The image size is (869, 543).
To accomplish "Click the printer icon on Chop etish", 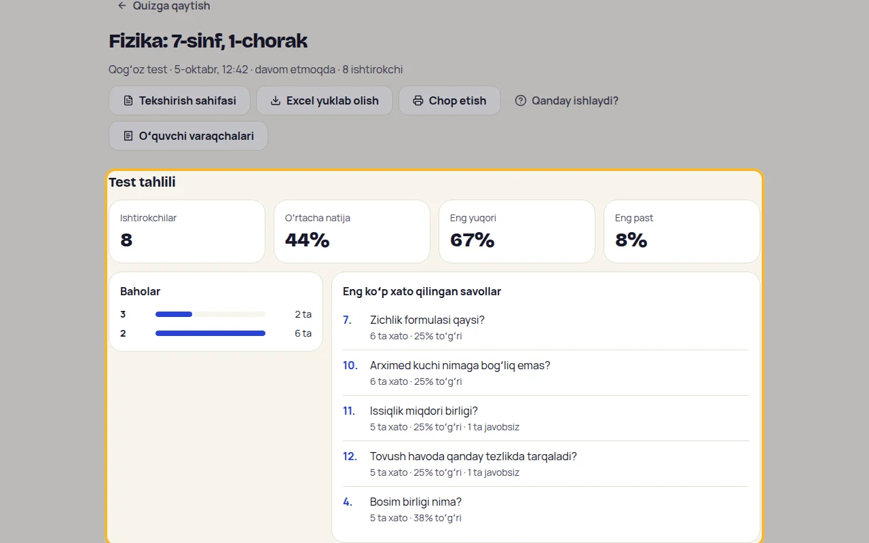I will [418, 100].
